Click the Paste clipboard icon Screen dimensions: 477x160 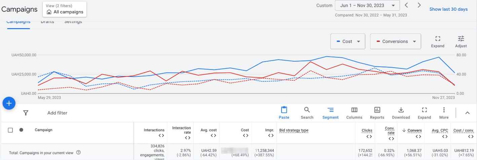coord(284,110)
